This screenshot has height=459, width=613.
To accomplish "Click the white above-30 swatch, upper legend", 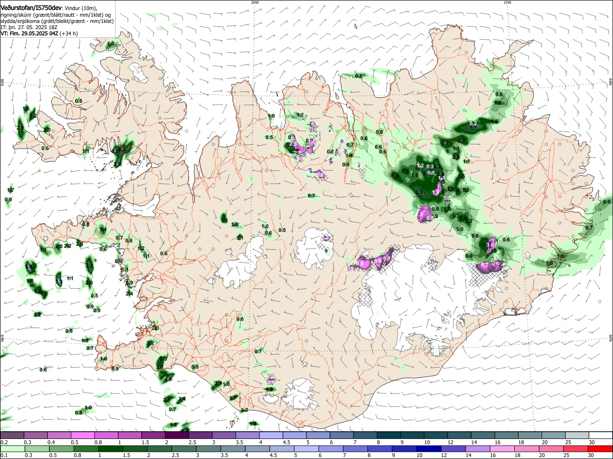I will coord(601,436).
